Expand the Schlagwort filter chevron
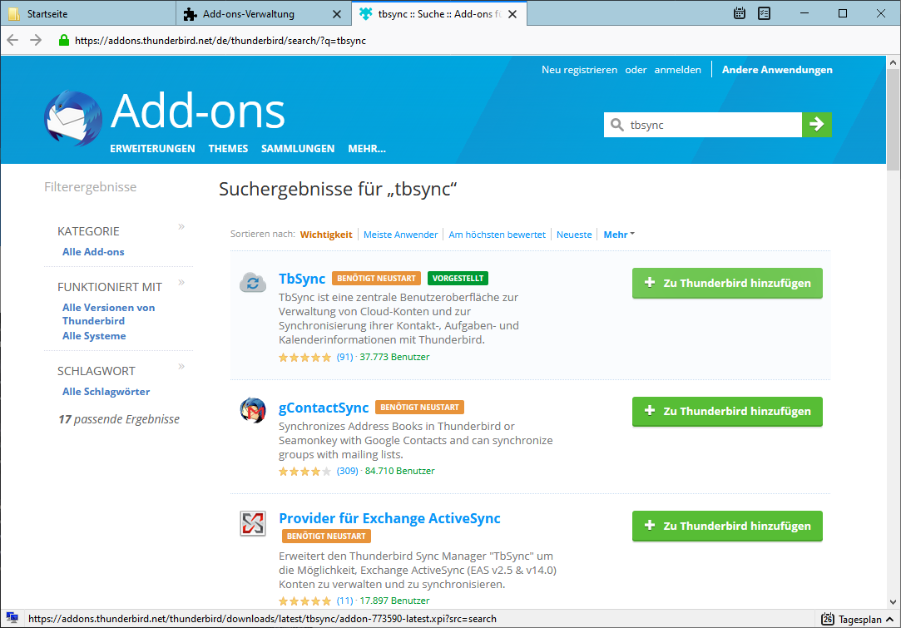 coord(181,366)
